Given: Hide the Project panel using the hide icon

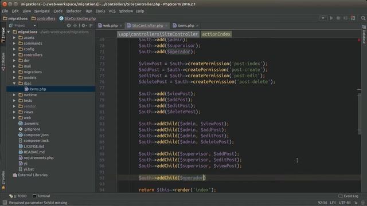Looking at the screenshot, I should (x=91, y=25).
